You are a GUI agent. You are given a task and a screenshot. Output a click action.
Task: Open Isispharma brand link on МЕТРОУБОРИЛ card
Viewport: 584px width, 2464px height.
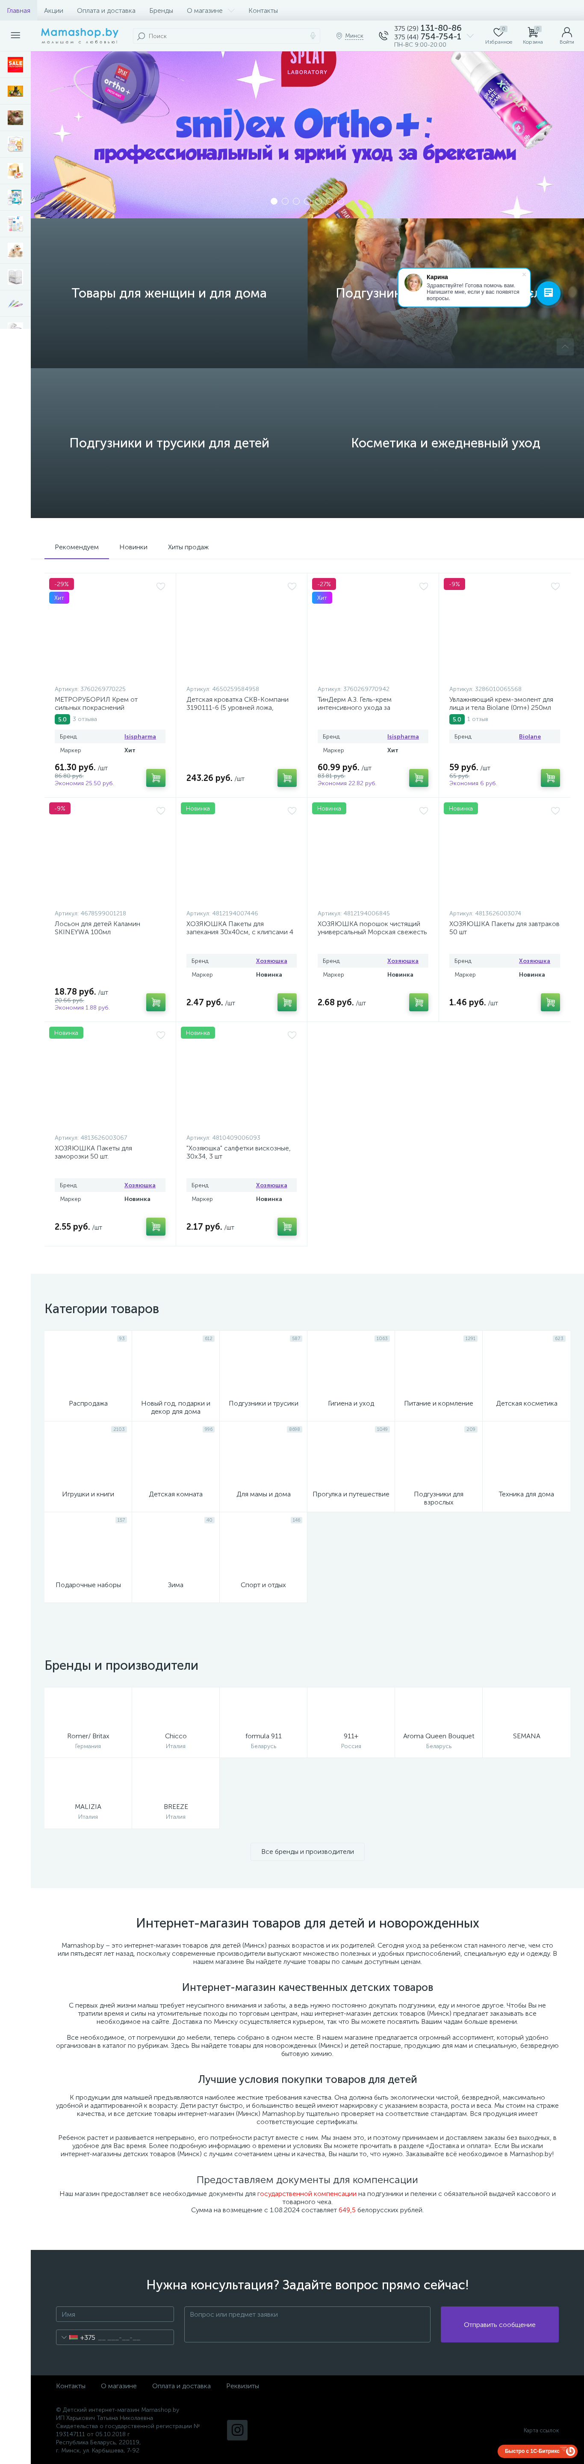click(x=139, y=736)
